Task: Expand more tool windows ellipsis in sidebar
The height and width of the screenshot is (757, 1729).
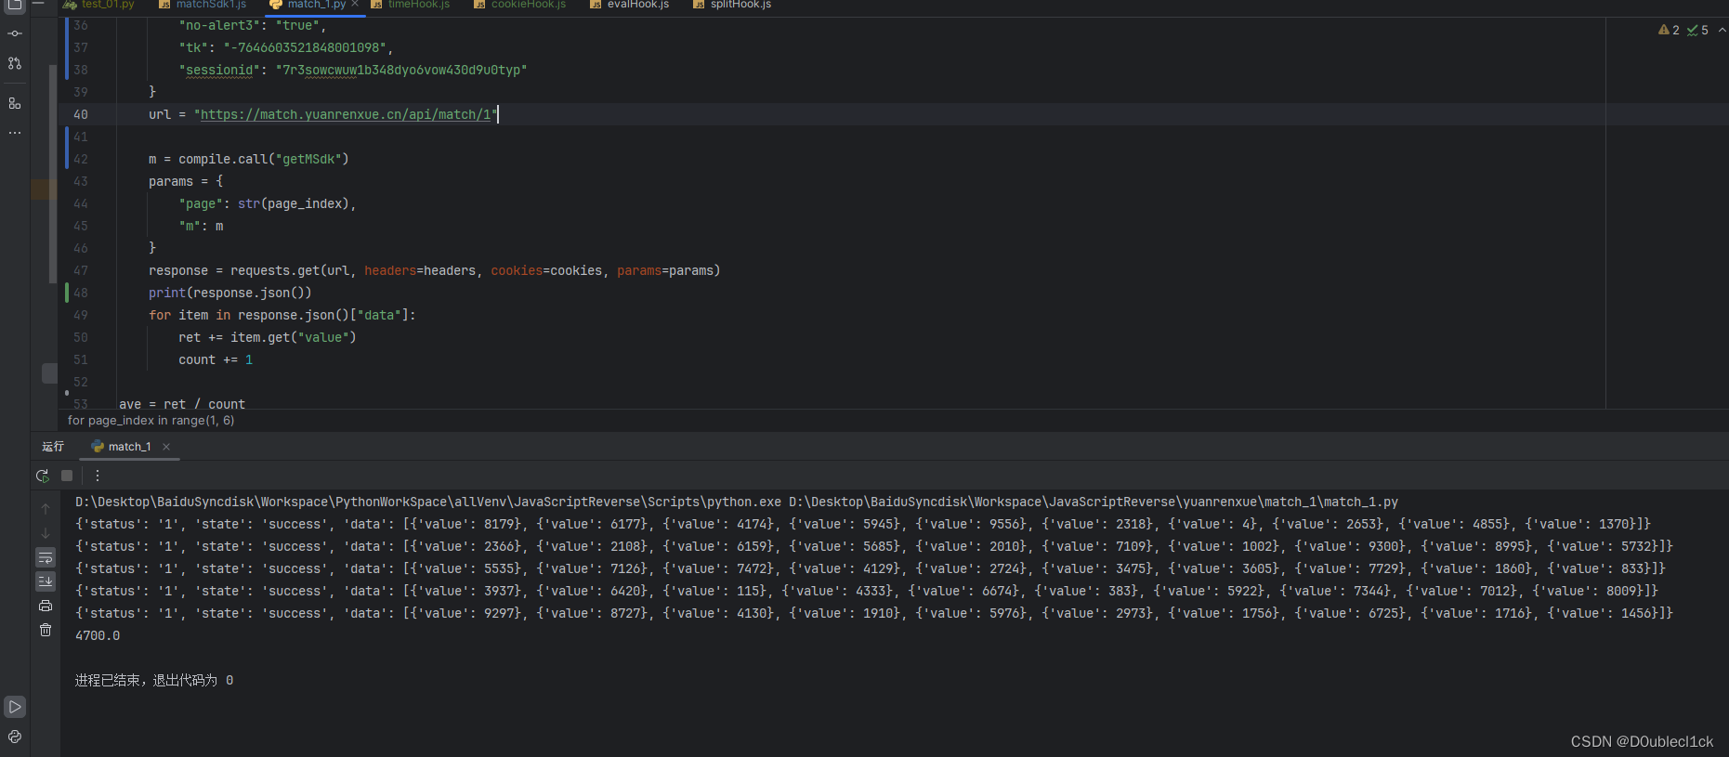Action: point(15,133)
